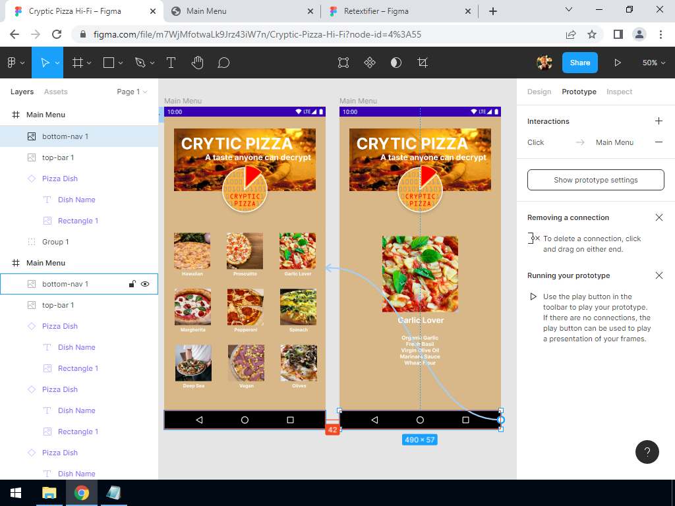The image size is (675, 506).
Task: Close the Removing a connection tip
Action: click(x=659, y=217)
